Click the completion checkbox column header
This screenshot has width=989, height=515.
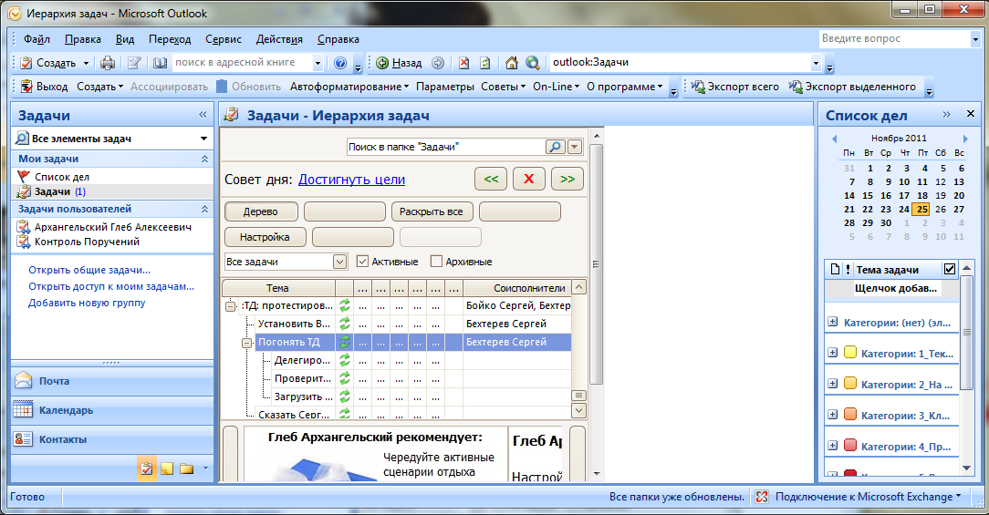tap(950, 269)
